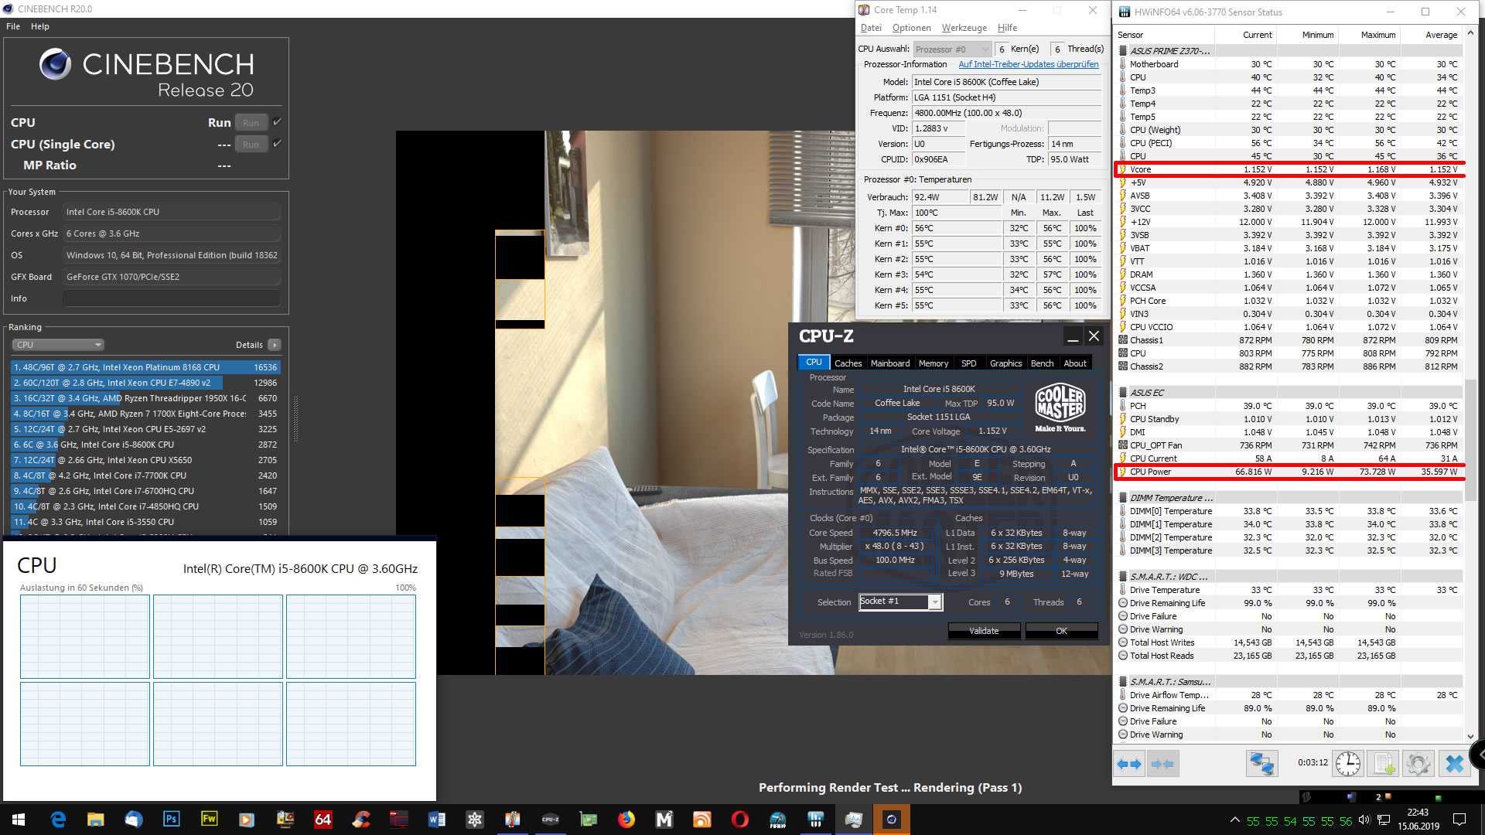Open the Werkzeuge menu in Core Temp
The image size is (1485, 835).
click(964, 28)
